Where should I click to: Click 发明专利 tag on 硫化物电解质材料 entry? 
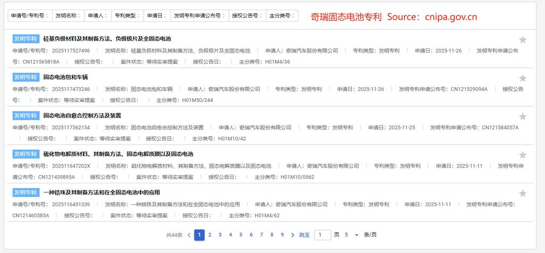pyautogui.click(x=25, y=154)
